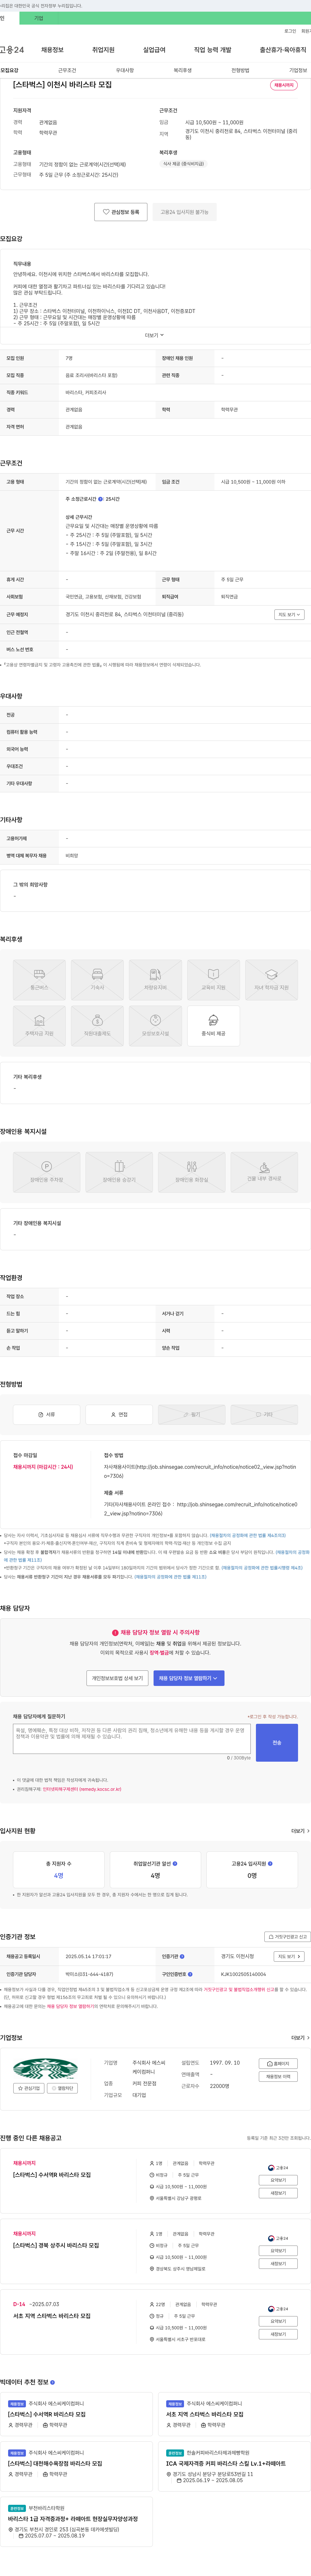Click the 자녀 학자금 지원 welfare icon
The height and width of the screenshot is (2576, 311).
pos(271,980)
